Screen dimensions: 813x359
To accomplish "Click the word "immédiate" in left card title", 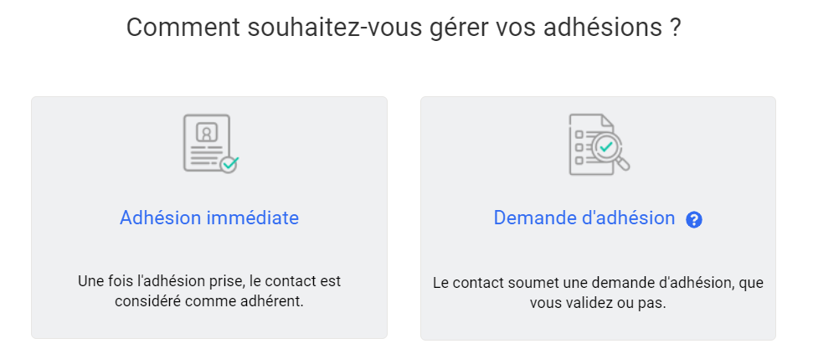I will [253, 218].
